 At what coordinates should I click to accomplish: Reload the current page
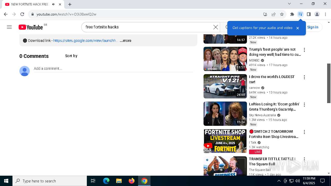click(x=22, y=14)
